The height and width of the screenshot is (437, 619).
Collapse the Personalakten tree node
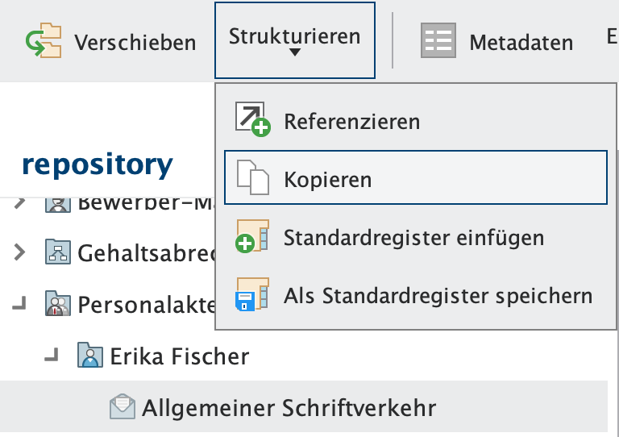tap(19, 304)
